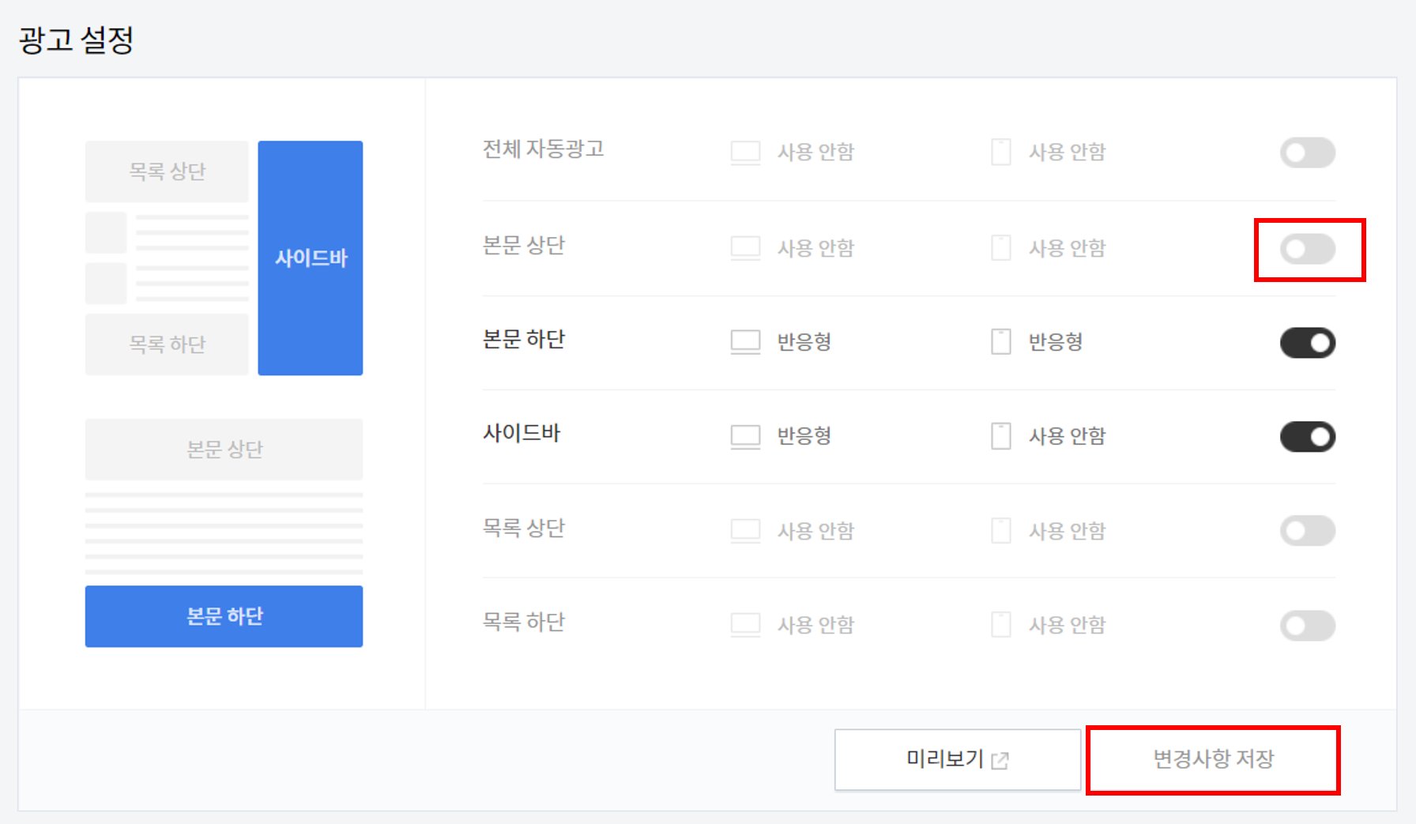Image resolution: width=1416 pixels, height=824 pixels.
Task: Select the gray 목록 상단 block in preview
Action: pyautogui.click(x=167, y=171)
